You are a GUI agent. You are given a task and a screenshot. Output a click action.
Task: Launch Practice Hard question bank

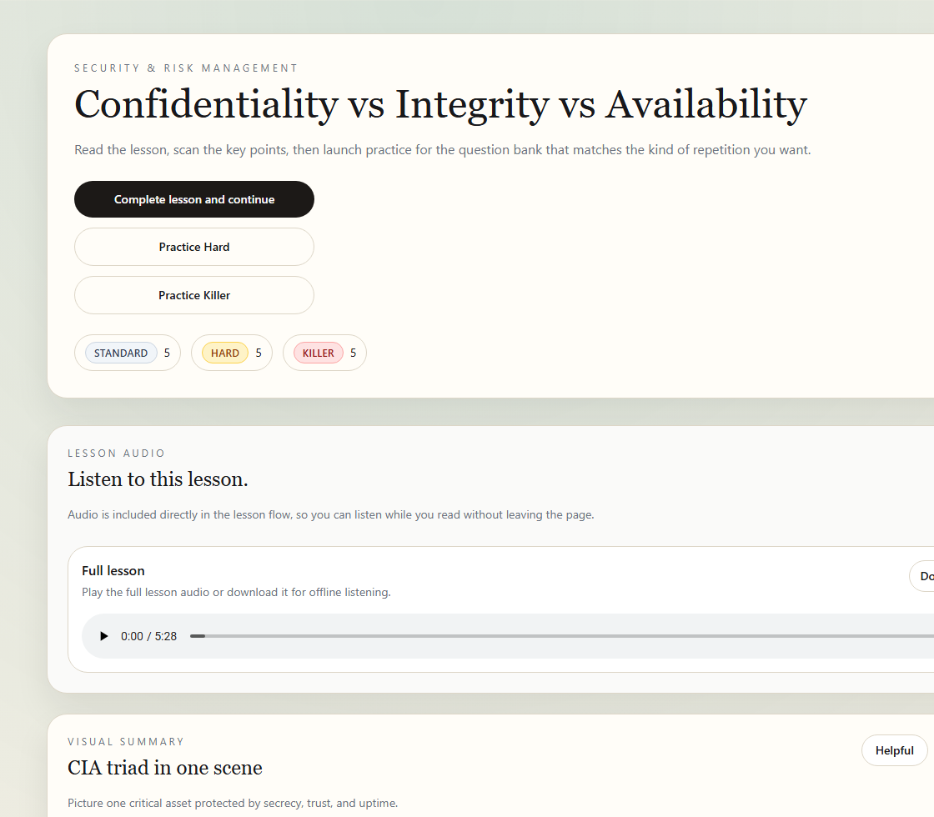pos(194,247)
